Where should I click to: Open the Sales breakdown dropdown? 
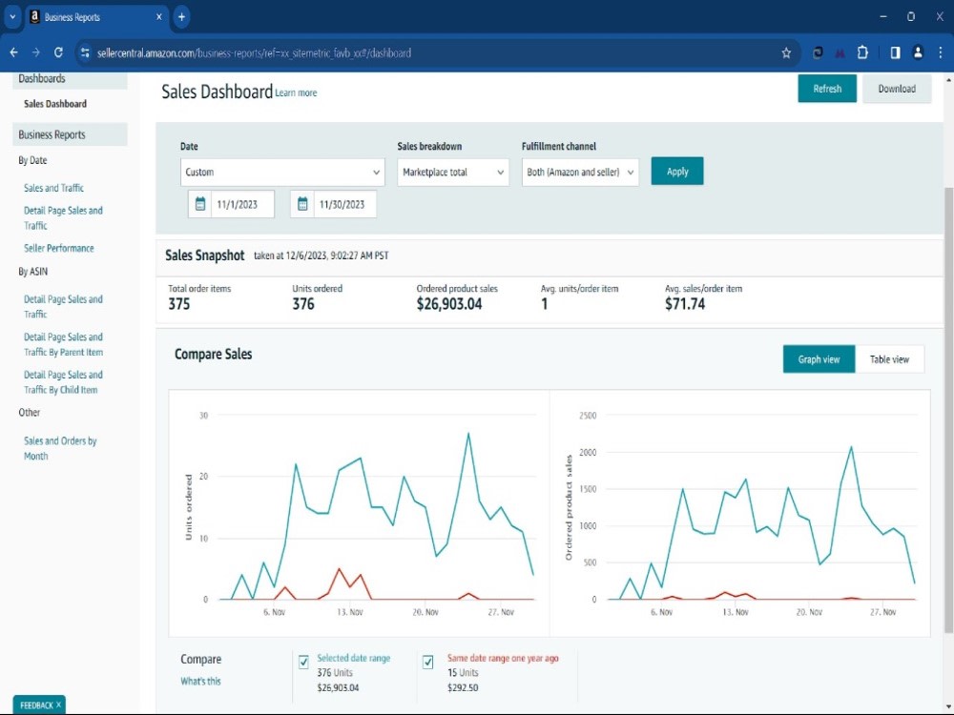pos(452,172)
